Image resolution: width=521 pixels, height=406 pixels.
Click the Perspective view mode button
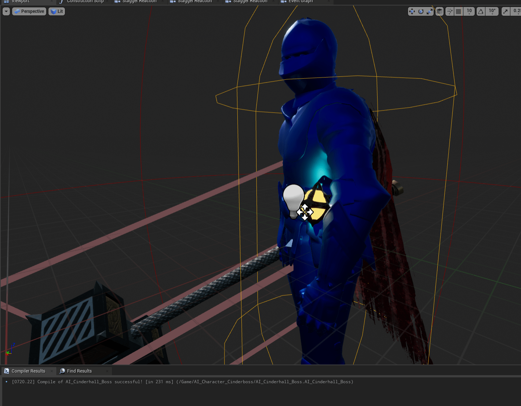click(x=29, y=11)
